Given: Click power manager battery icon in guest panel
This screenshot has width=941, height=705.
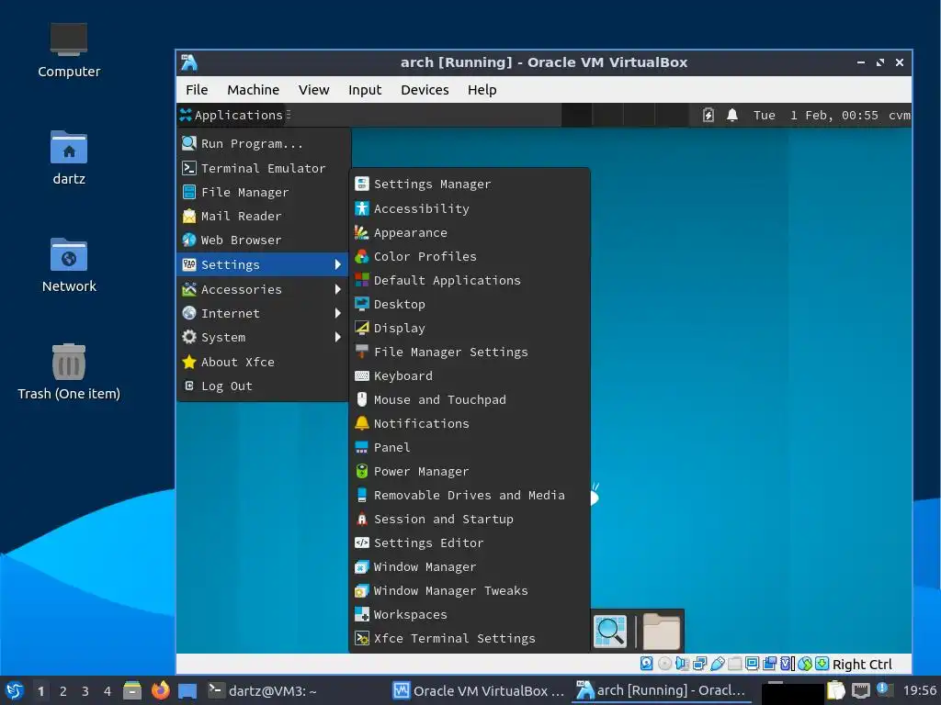Looking at the screenshot, I should point(709,115).
